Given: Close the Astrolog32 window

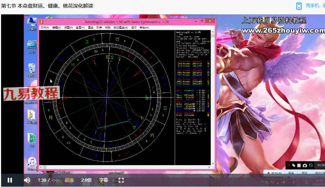Looking at the screenshot, I should [210, 21].
